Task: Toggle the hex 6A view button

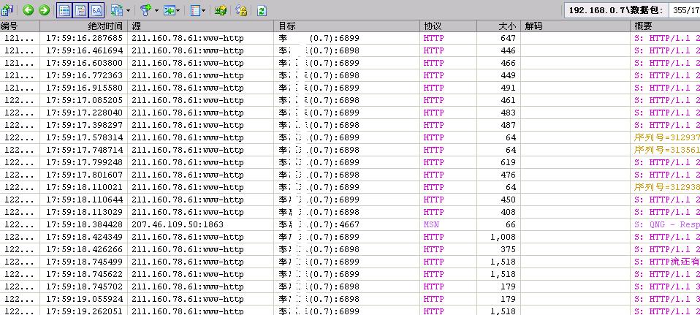Action: (96, 10)
